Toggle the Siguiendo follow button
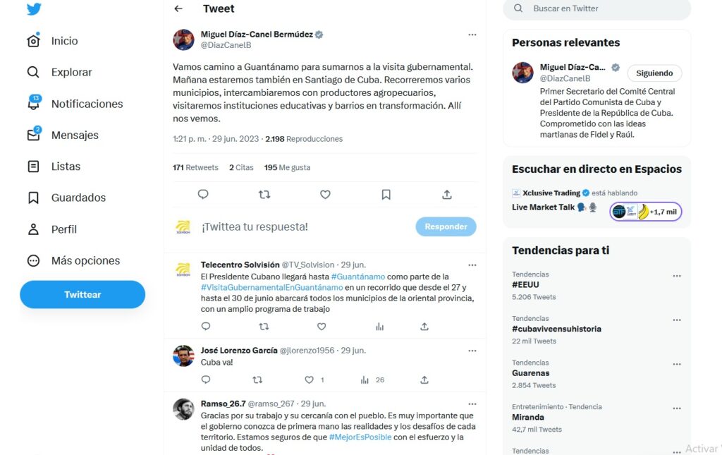Viewport: 722px width, 455px height. [654, 73]
